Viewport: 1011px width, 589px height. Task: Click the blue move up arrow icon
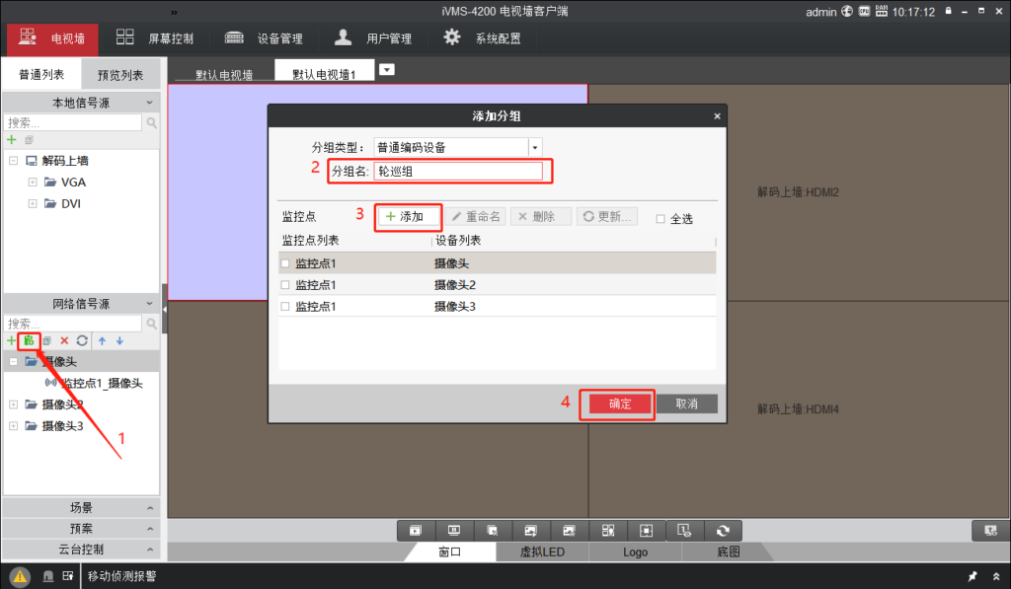101,340
